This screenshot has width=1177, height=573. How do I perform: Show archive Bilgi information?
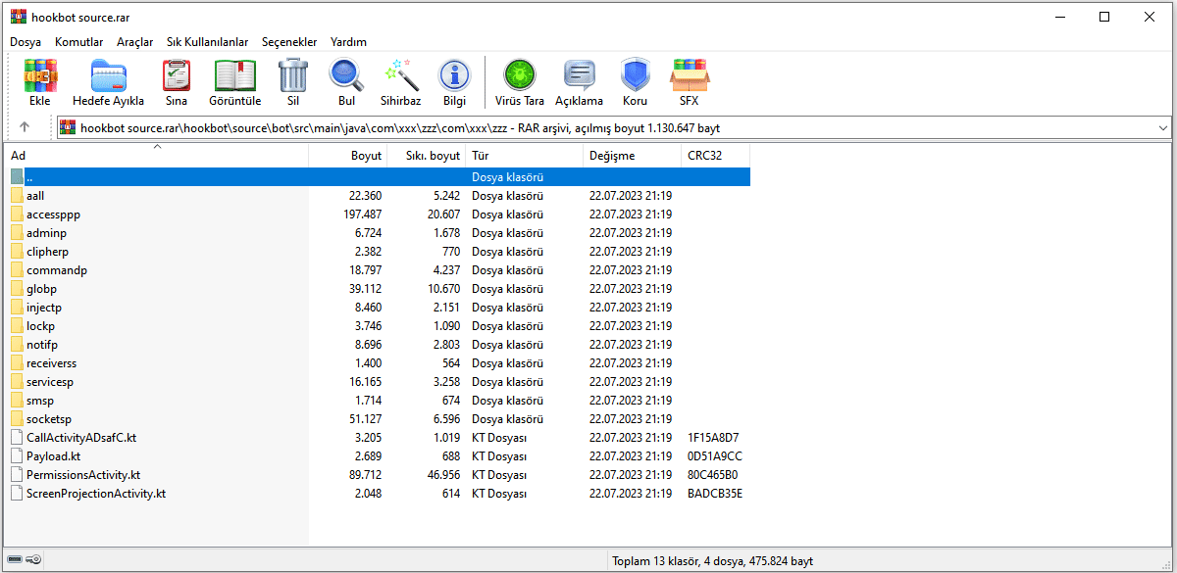[x=454, y=82]
